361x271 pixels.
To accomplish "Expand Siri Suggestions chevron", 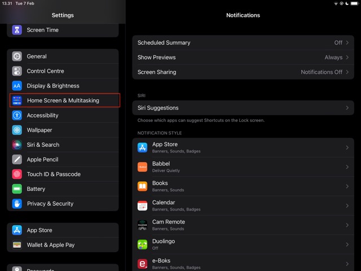I will tap(347, 108).
